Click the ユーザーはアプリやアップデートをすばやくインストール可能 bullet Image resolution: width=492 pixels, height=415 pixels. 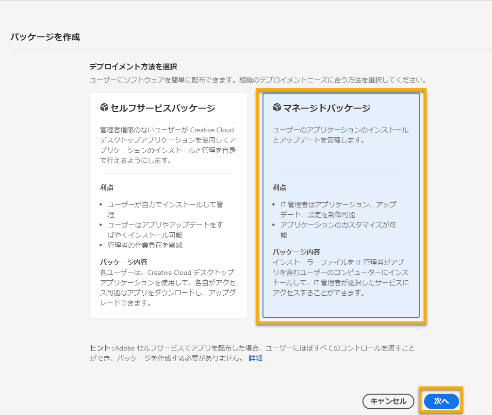(x=165, y=230)
